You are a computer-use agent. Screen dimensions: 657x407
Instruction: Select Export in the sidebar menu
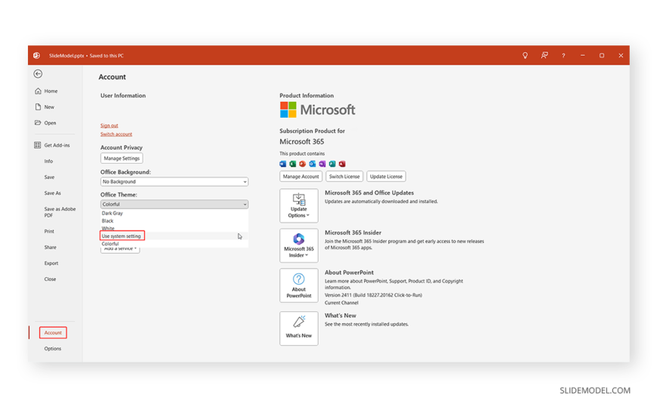click(x=51, y=264)
